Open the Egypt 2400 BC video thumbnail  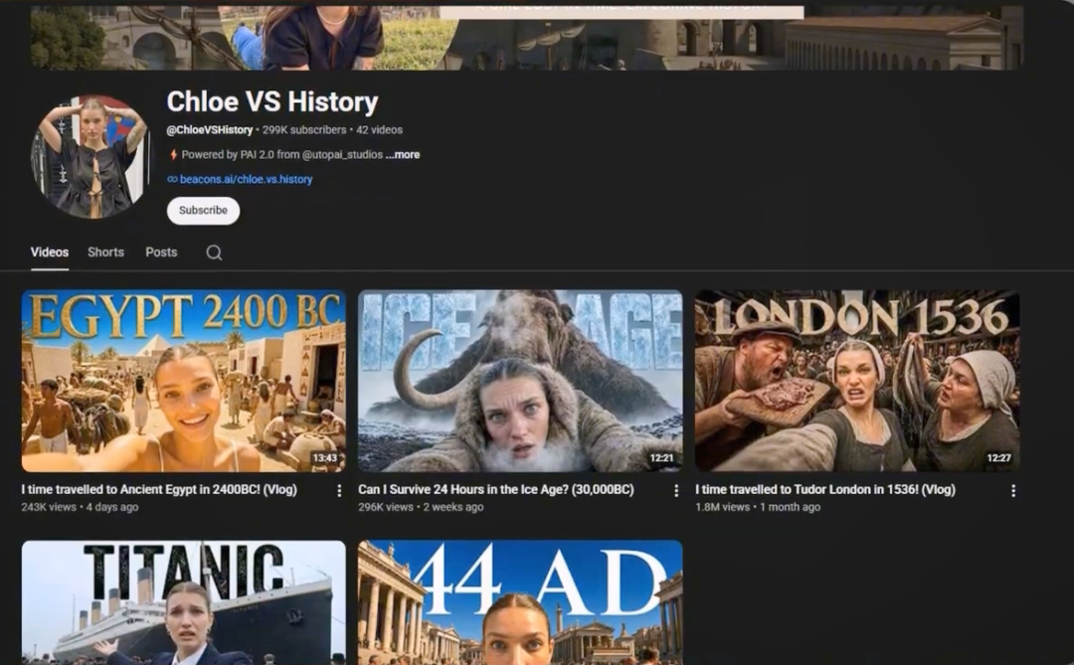[184, 381]
